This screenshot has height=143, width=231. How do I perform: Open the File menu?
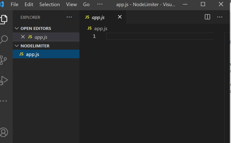(x=14, y=4)
